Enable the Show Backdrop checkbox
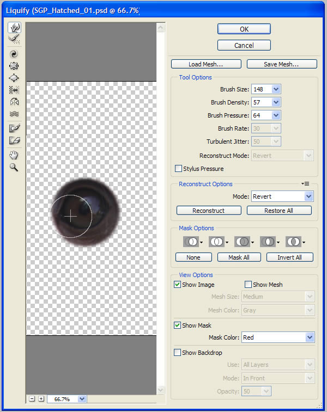Viewport: 327px width, 412px height. point(177,352)
